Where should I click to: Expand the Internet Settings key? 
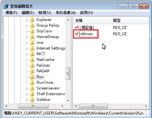(27, 49)
